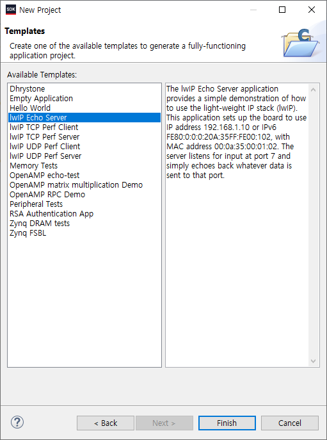327x440 pixels.
Task: Open help via the question mark icon
Action: (17, 422)
